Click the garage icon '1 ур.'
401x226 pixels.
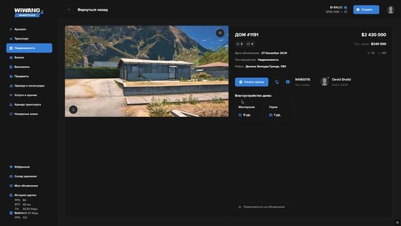(x=271, y=115)
